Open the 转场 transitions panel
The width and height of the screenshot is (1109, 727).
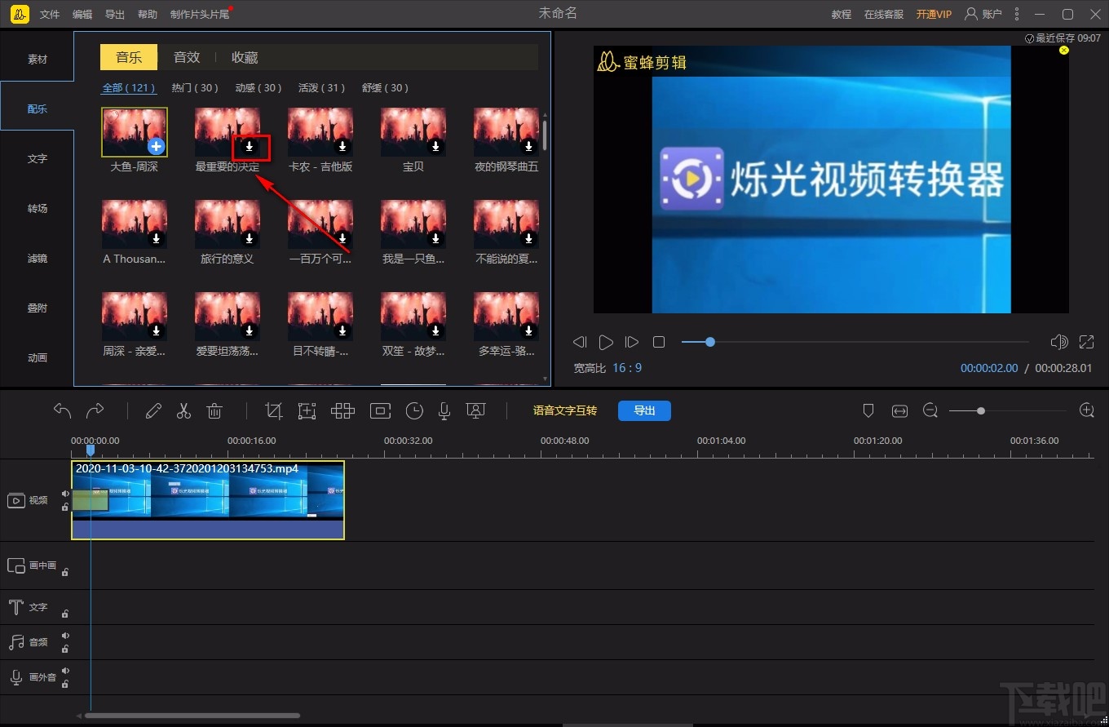[38, 209]
